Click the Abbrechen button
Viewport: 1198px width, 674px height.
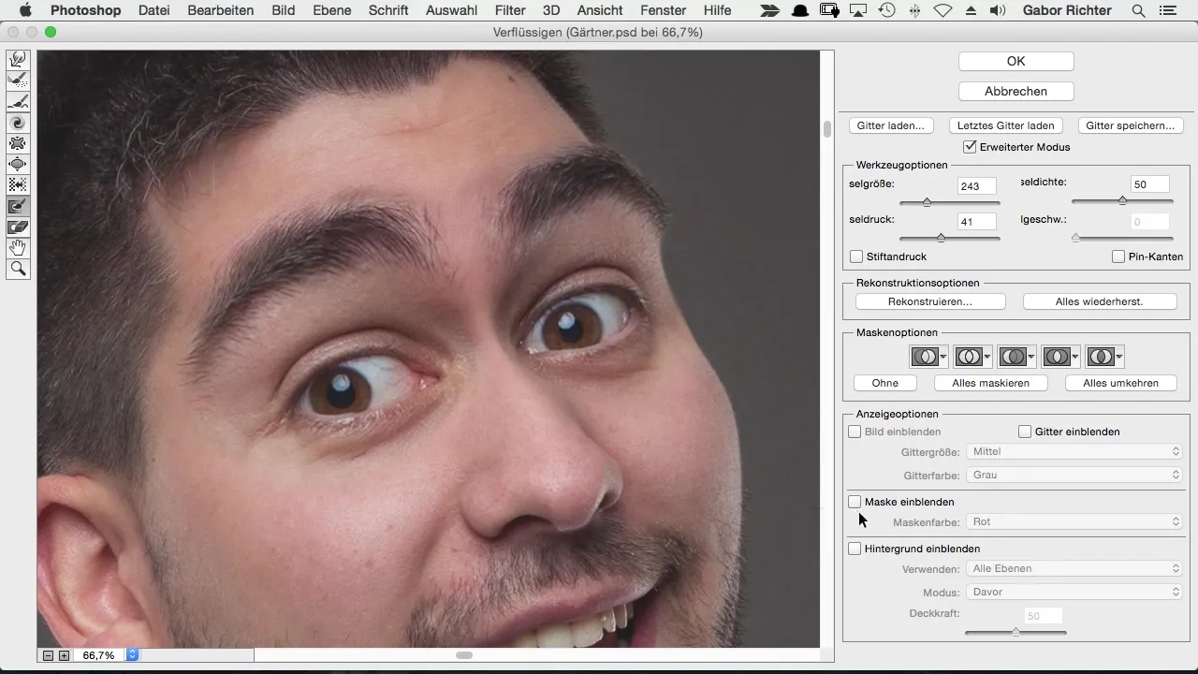pos(1015,91)
